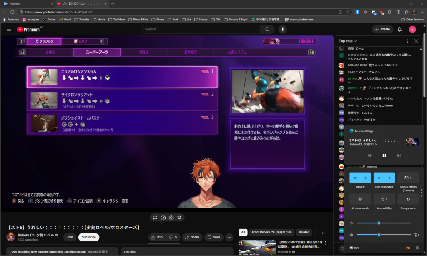Open Accessibility options in quick settings
The width and height of the screenshot is (427, 256).
tap(384, 199)
